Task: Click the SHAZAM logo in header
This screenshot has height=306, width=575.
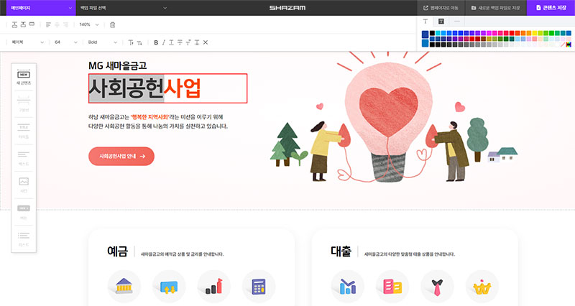Action: click(x=287, y=8)
